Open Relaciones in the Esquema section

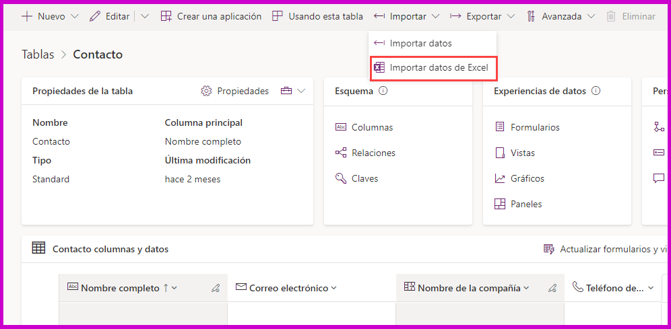point(373,153)
